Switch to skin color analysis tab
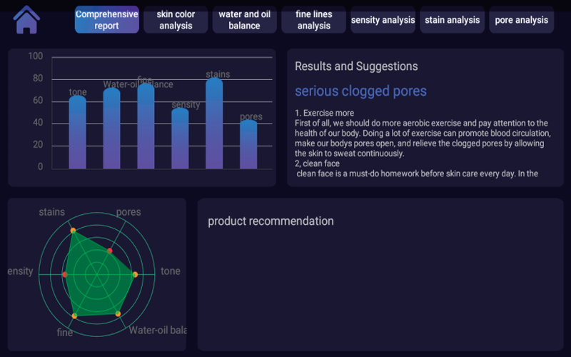The width and height of the screenshot is (571, 357). [x=176, y=20]
